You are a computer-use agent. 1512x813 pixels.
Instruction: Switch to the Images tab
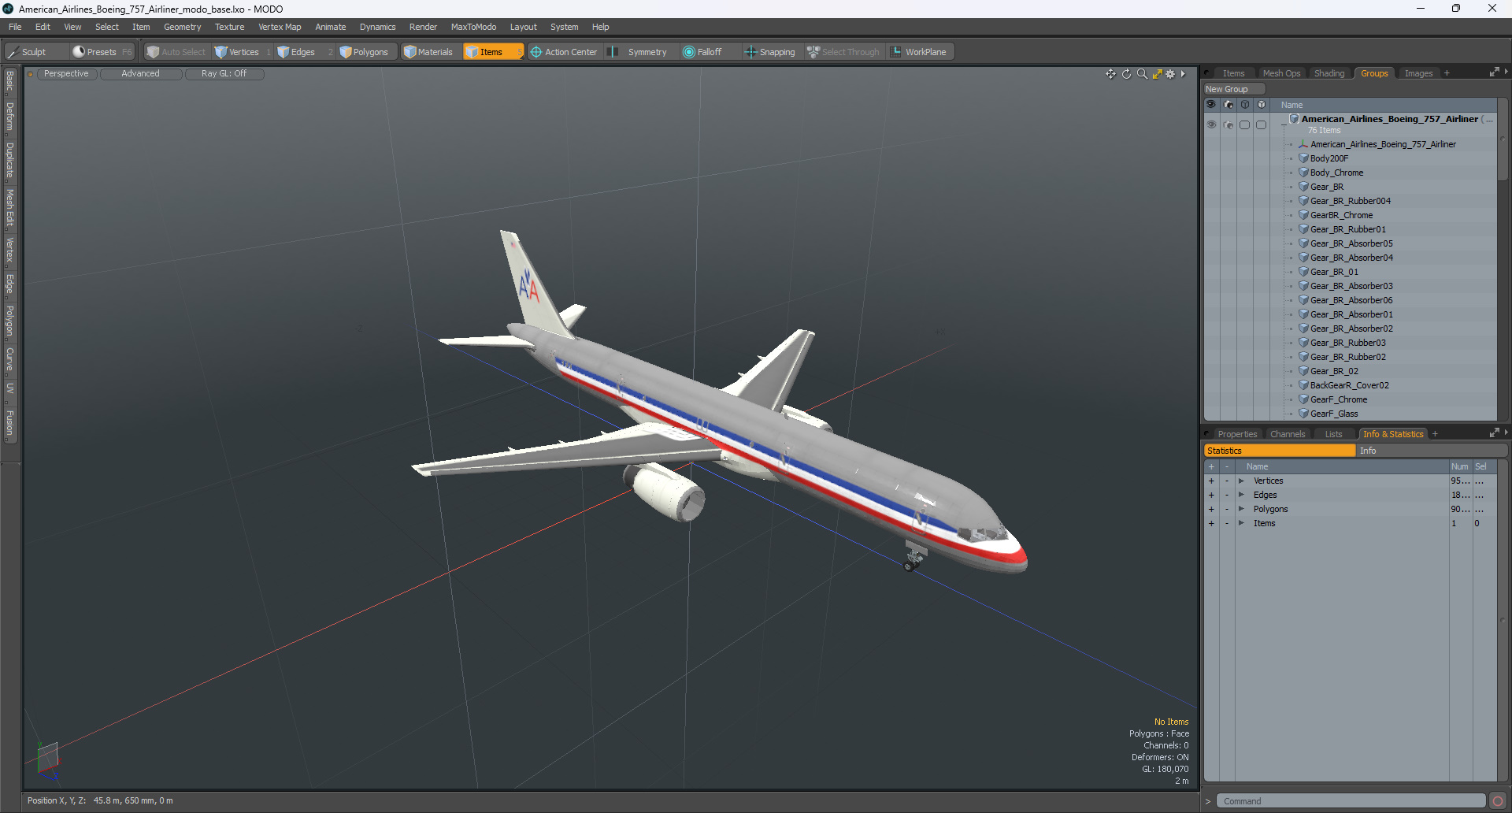[x=1418, y=73]
